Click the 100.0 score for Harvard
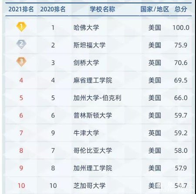This screenshot has width=196, height=194. tap(181, 27)
